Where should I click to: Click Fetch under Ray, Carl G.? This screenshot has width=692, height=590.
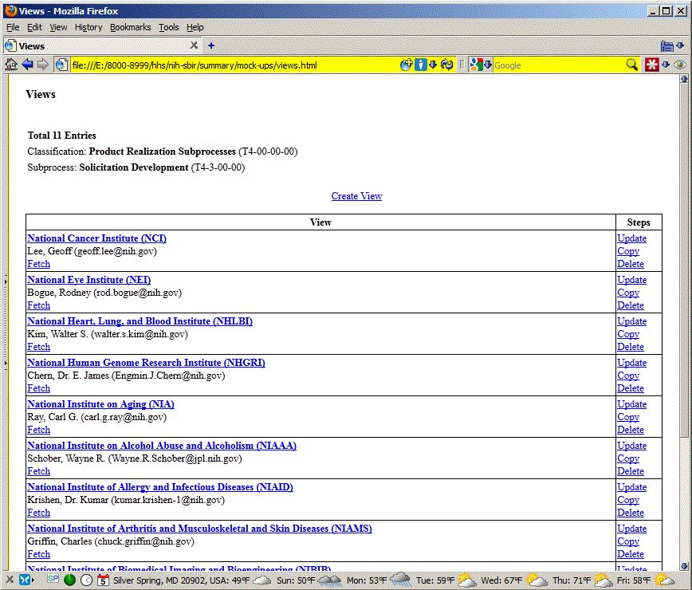coord(39,430)
